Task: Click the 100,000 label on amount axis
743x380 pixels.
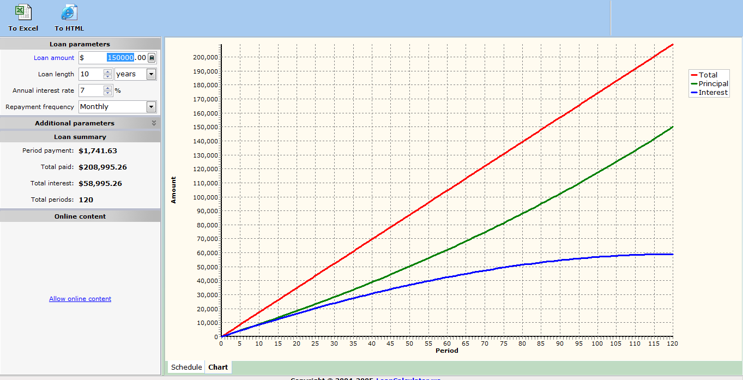Action: [x=206, y=197]
